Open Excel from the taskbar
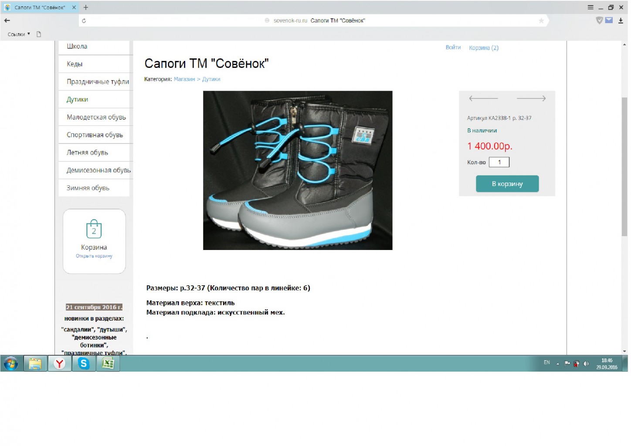 tap(108, 363)
